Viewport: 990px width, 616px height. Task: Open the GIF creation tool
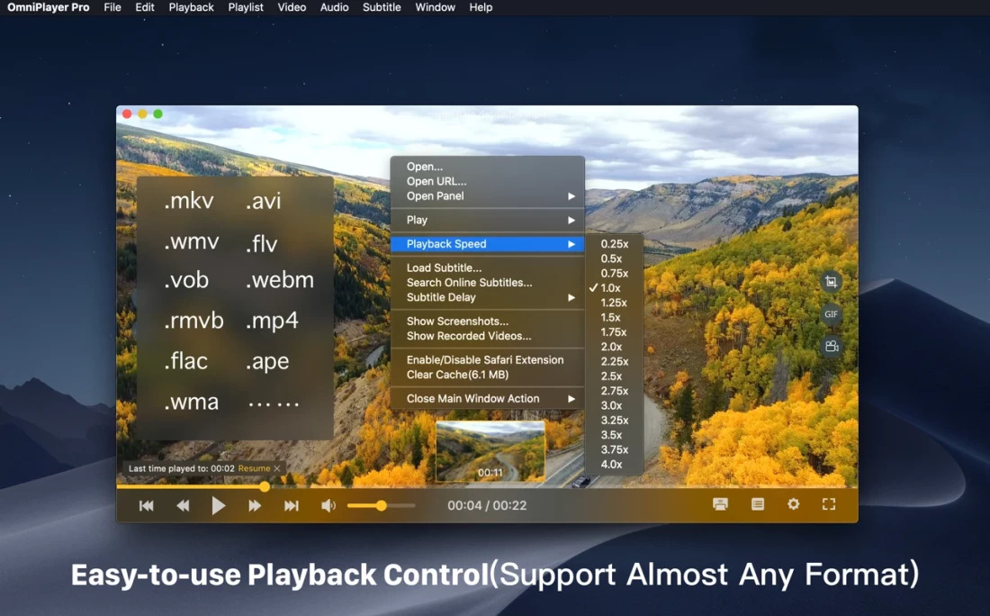830,314
